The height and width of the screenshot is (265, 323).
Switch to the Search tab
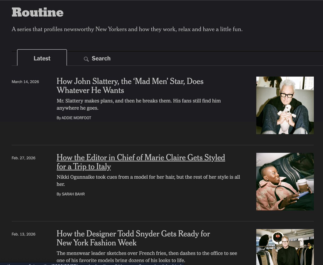click(x=97, y=58)
